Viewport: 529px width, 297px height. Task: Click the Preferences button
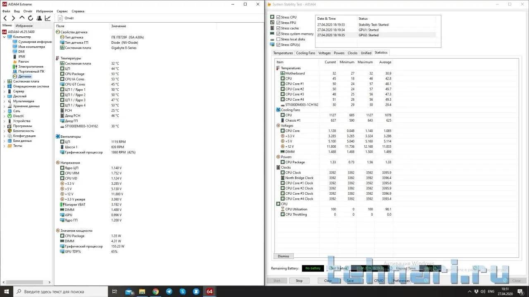pyautogui.click(x=401, y=281)
